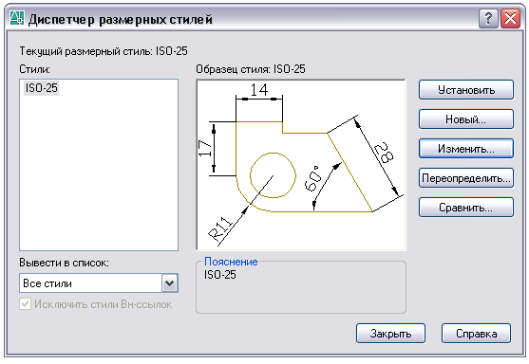Open help with the Справка button
This screenshot has width=529, height=364.
coord(476,334)
